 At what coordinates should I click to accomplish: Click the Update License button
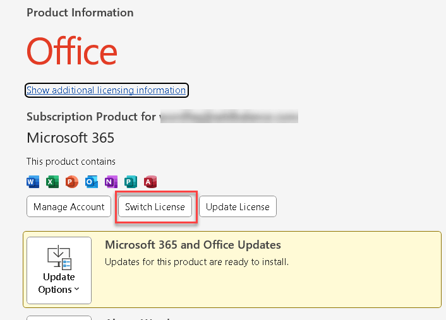pyautogui.click(x=238, y=207)
